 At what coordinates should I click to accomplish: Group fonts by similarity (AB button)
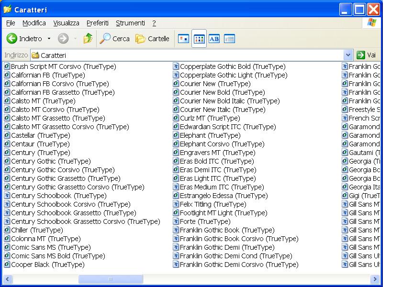(214, 39)
